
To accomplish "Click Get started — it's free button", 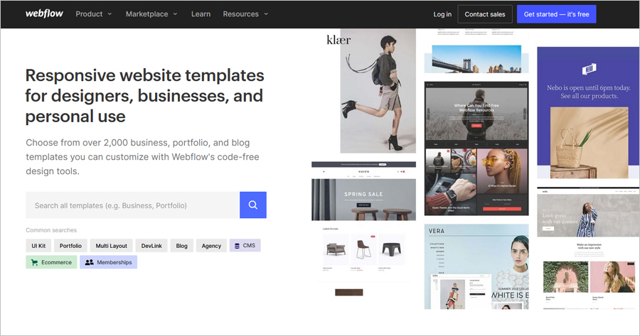I will (556, 14).
